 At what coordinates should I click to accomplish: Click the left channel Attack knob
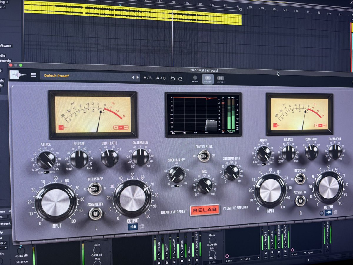(46, 160)
